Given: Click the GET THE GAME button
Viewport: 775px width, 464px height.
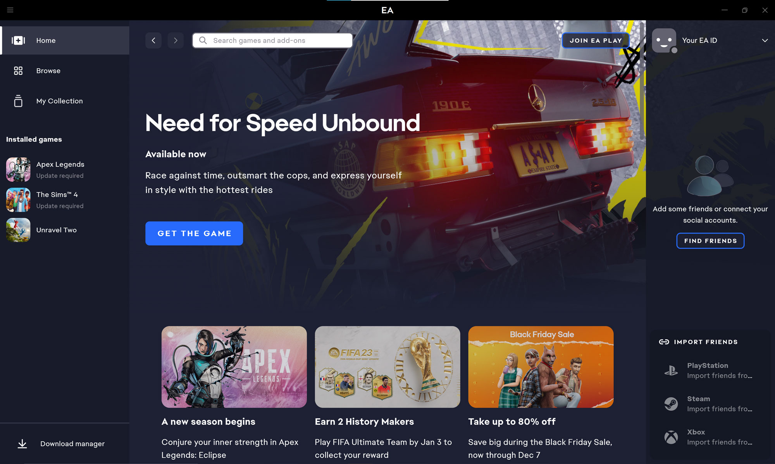Looking at the screenshot, I should [x=194, y=233].
